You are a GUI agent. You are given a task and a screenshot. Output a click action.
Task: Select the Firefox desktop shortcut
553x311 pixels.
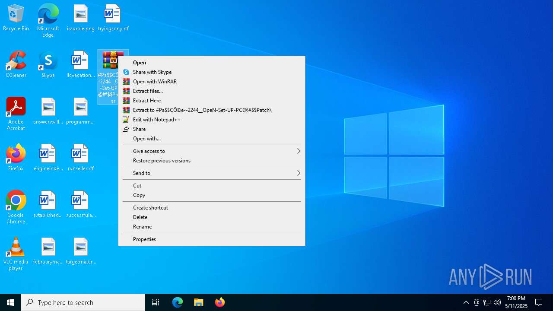click(x=16, y=158)
